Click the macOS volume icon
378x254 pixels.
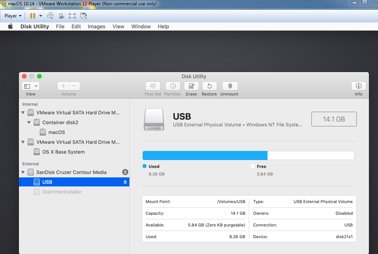pyautogui.click(x=43, y=132)
